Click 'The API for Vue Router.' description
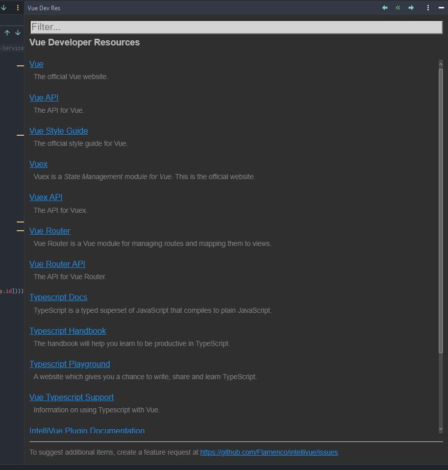The image size is (448, 470). click(70, 277)
